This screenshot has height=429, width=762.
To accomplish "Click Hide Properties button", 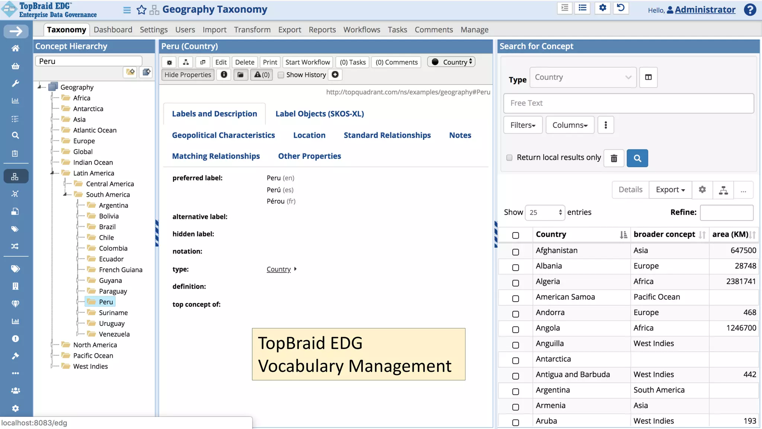I will (x=188, y=75).
